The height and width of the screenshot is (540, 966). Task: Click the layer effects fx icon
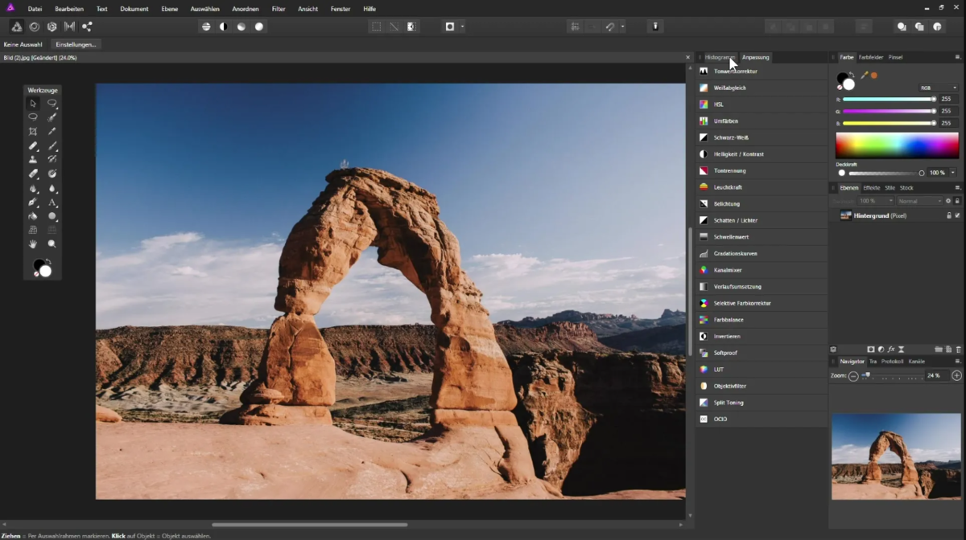pos(891,350)
